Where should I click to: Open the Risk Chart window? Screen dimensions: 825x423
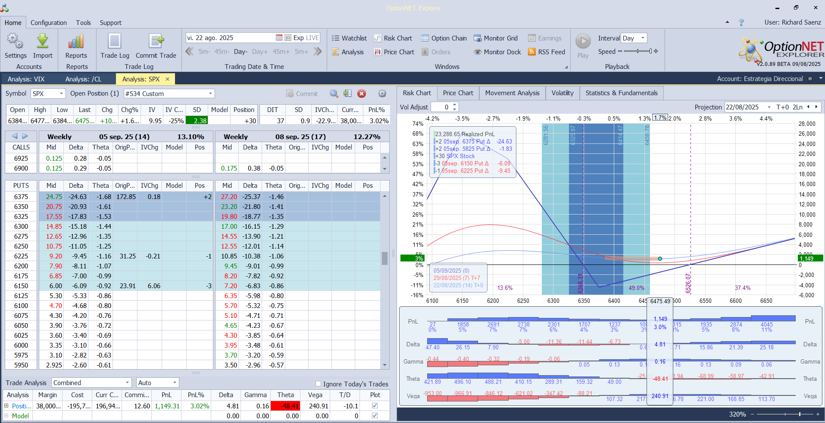point(393,38)
